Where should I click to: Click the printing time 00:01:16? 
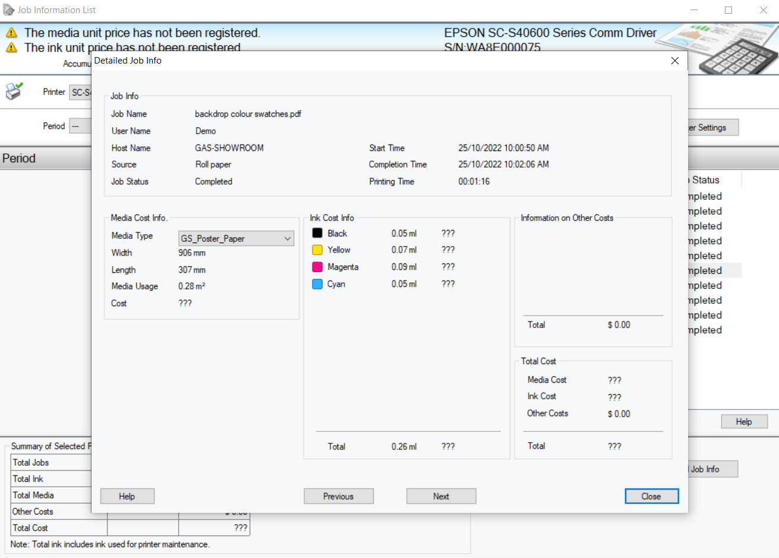pyautogui.click(x=474, y=182)
